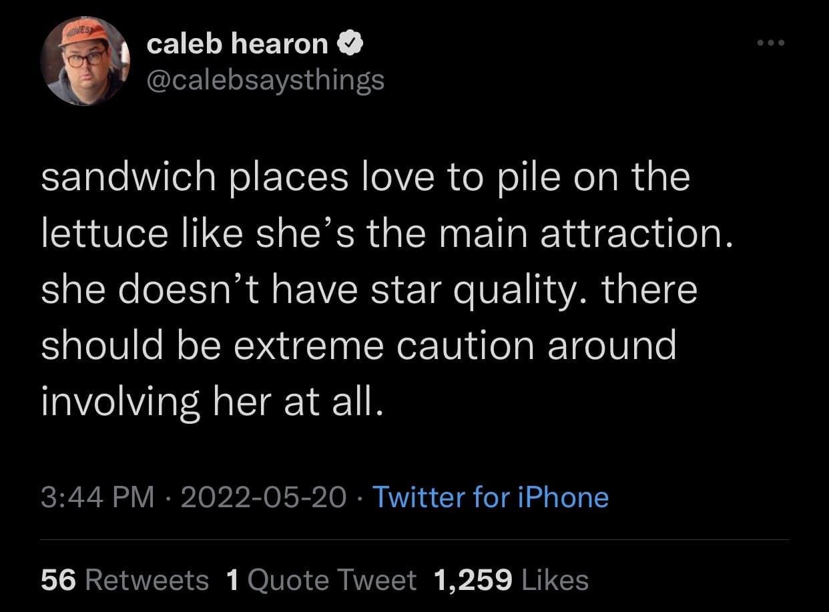The image size is (829, 612).
Task: Click the 2022-05-20 date
Action: coord(263,497)
